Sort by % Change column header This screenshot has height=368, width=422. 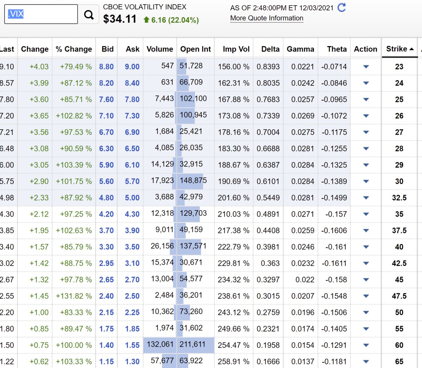point(74,49)
